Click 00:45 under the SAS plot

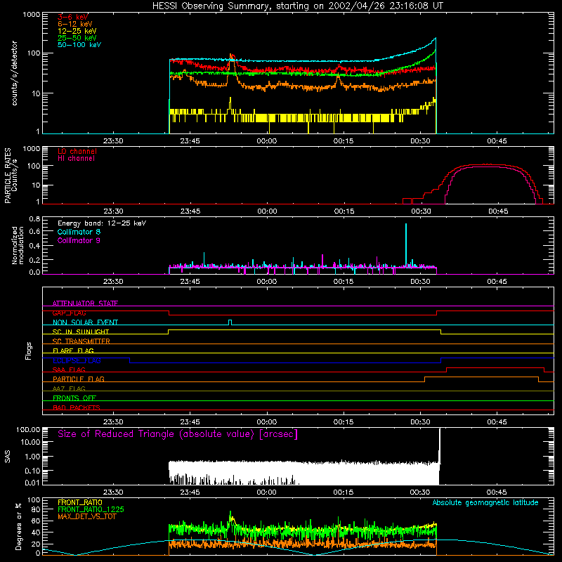pyautogui.click(x=497, y=492)
